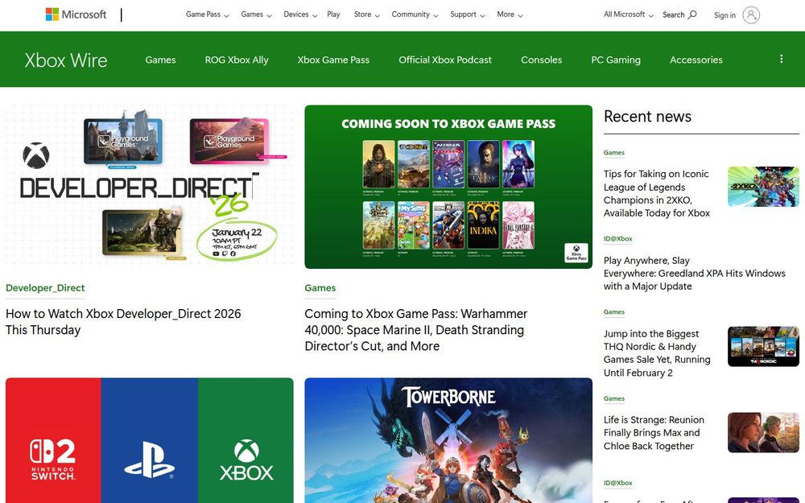Click the Xbox Wire title

[x=66, y=60]
